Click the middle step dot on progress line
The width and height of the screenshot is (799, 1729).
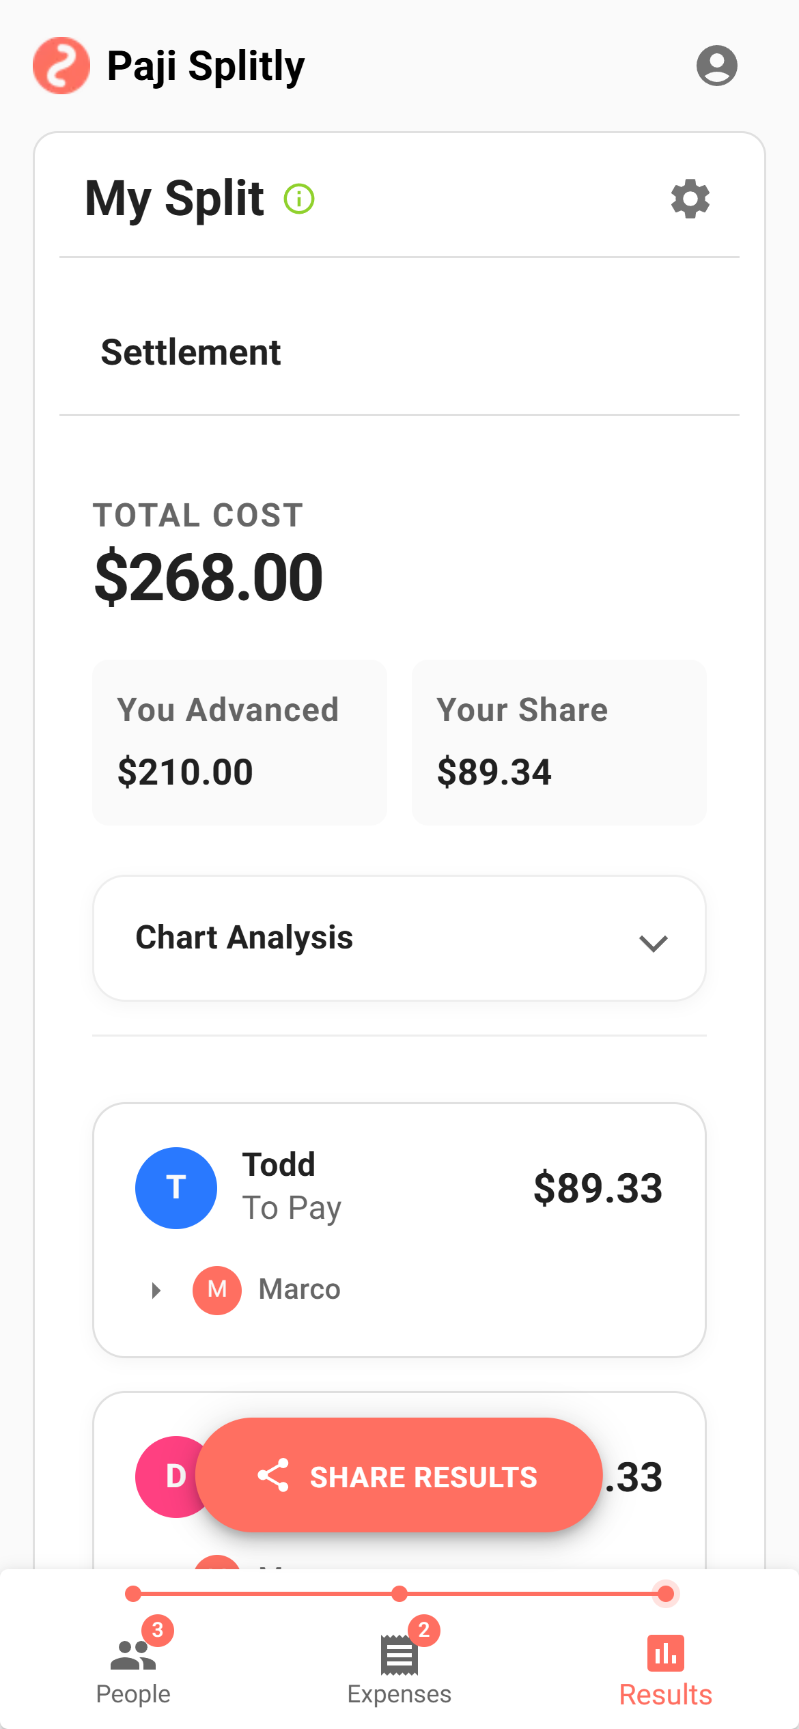point(399,1594)
